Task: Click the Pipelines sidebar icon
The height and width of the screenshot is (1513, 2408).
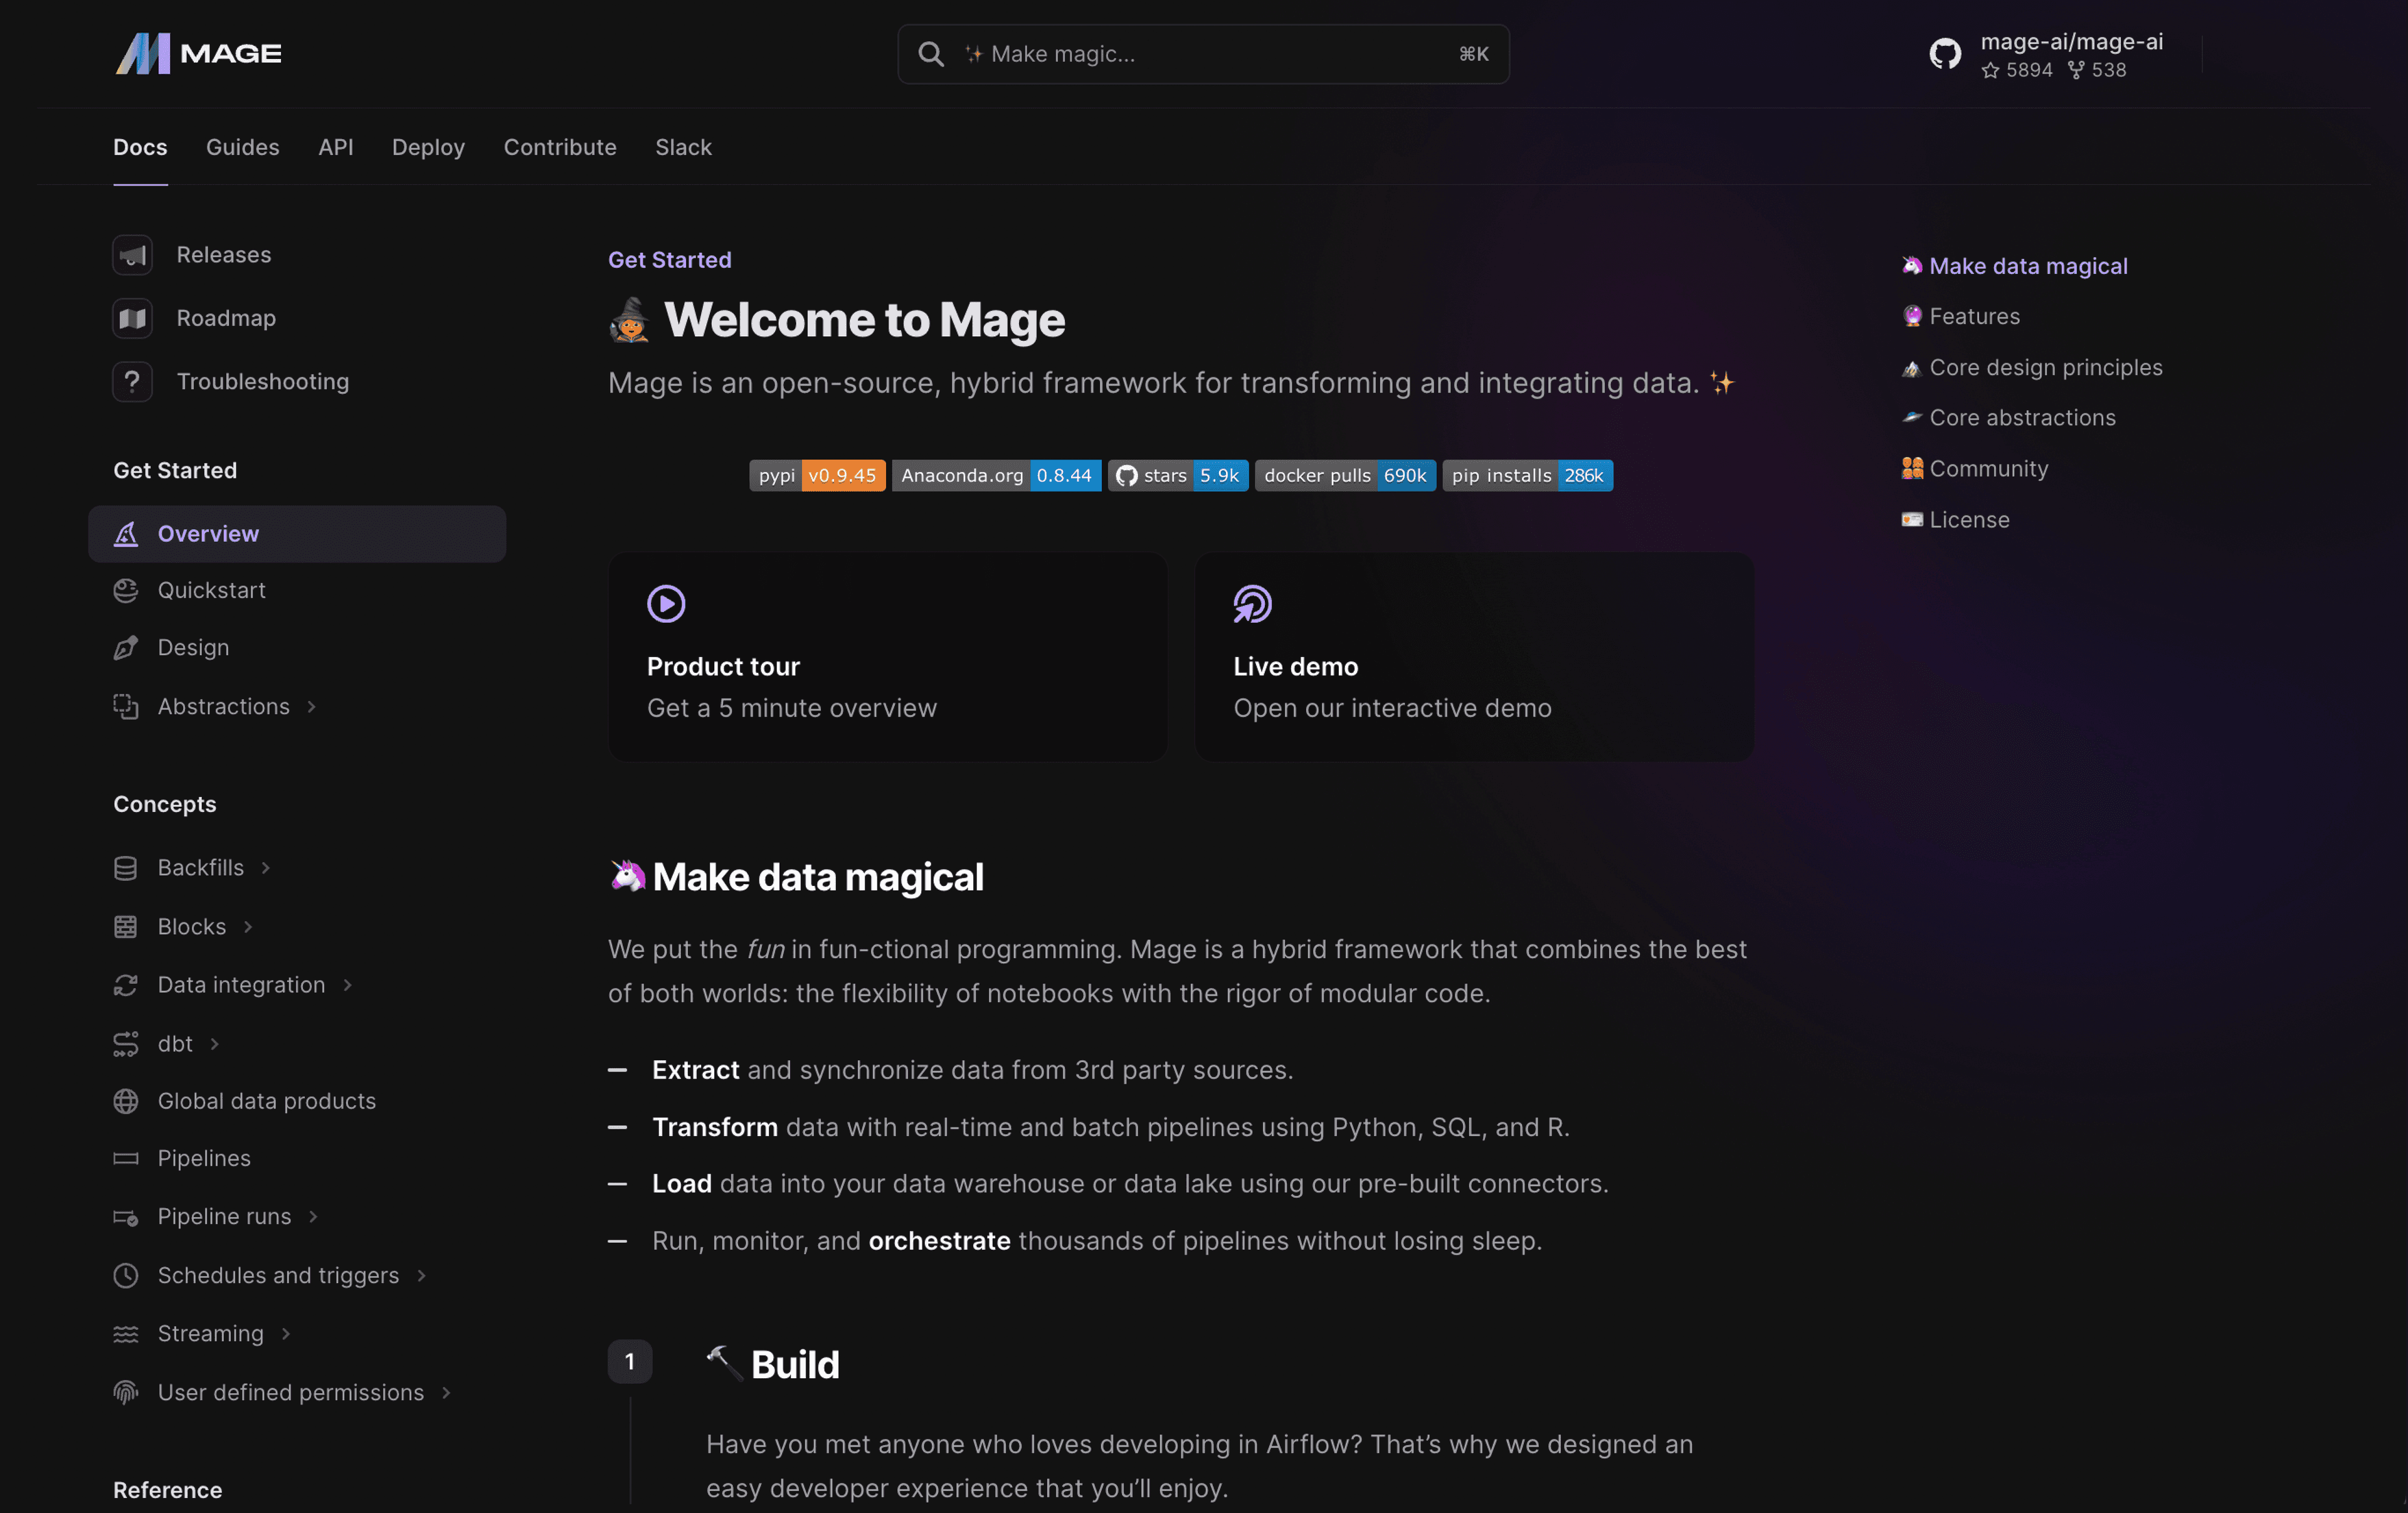Action: [x=125, y=1158]
